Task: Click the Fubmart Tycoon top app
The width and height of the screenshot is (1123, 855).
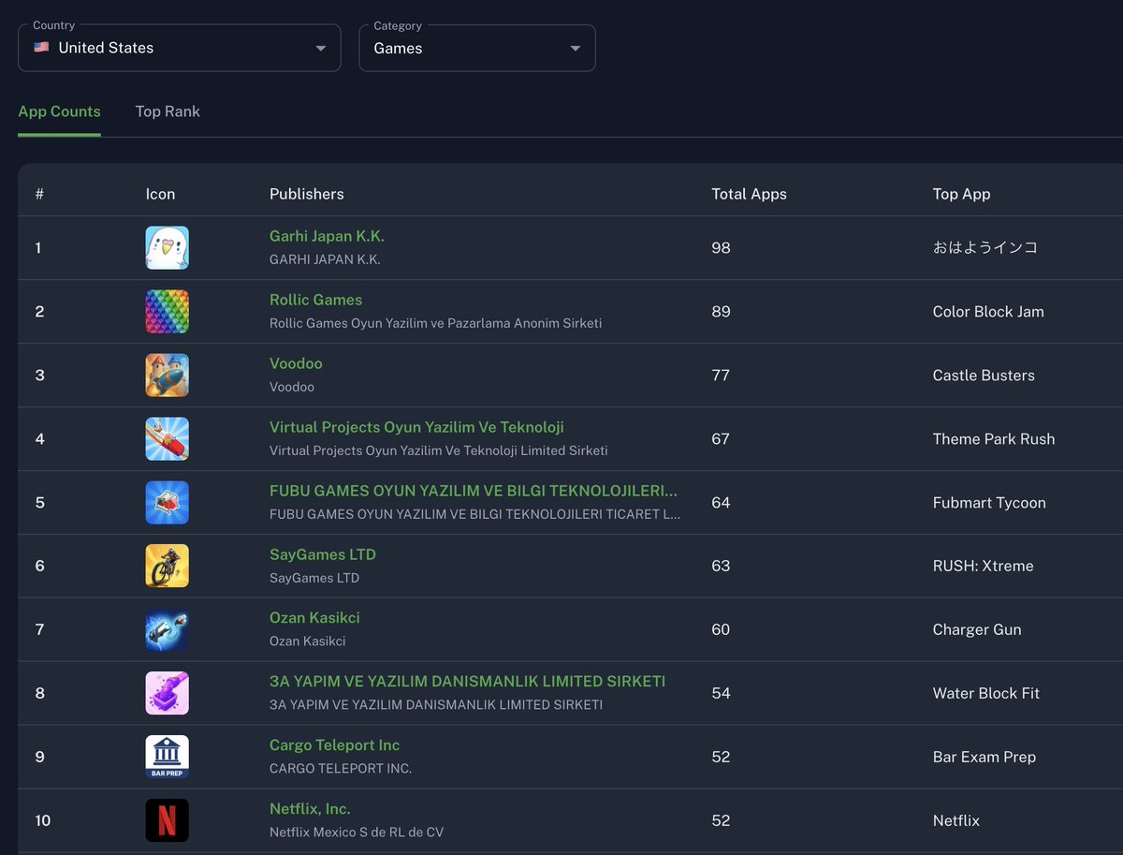Action: [989, 503]
